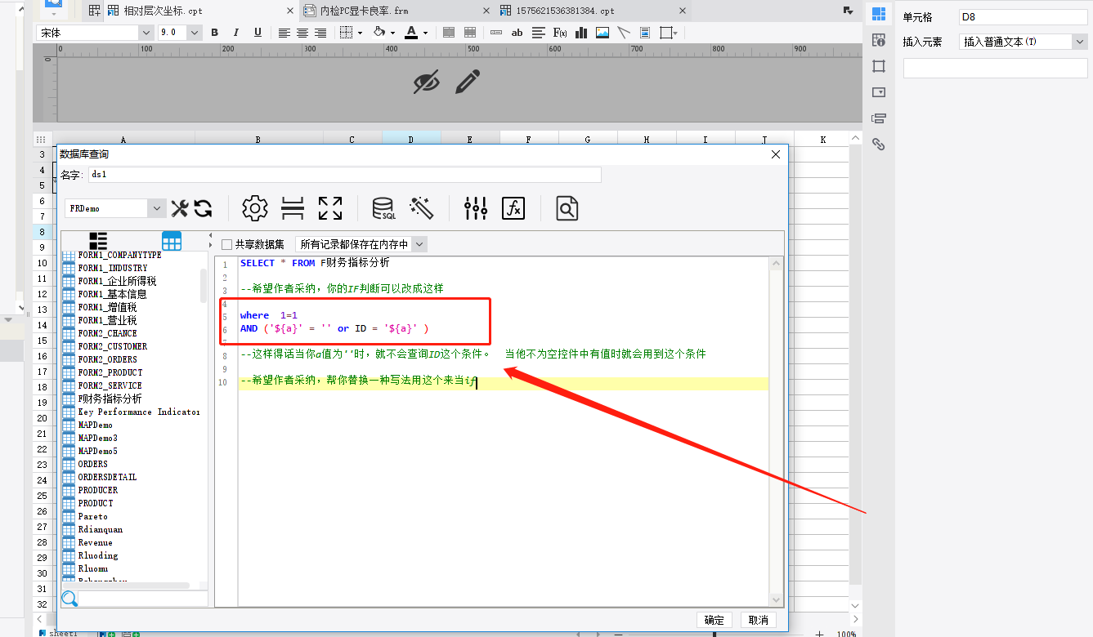Insert an image using picture icon
1093x637 pixels.
[602, 33]
